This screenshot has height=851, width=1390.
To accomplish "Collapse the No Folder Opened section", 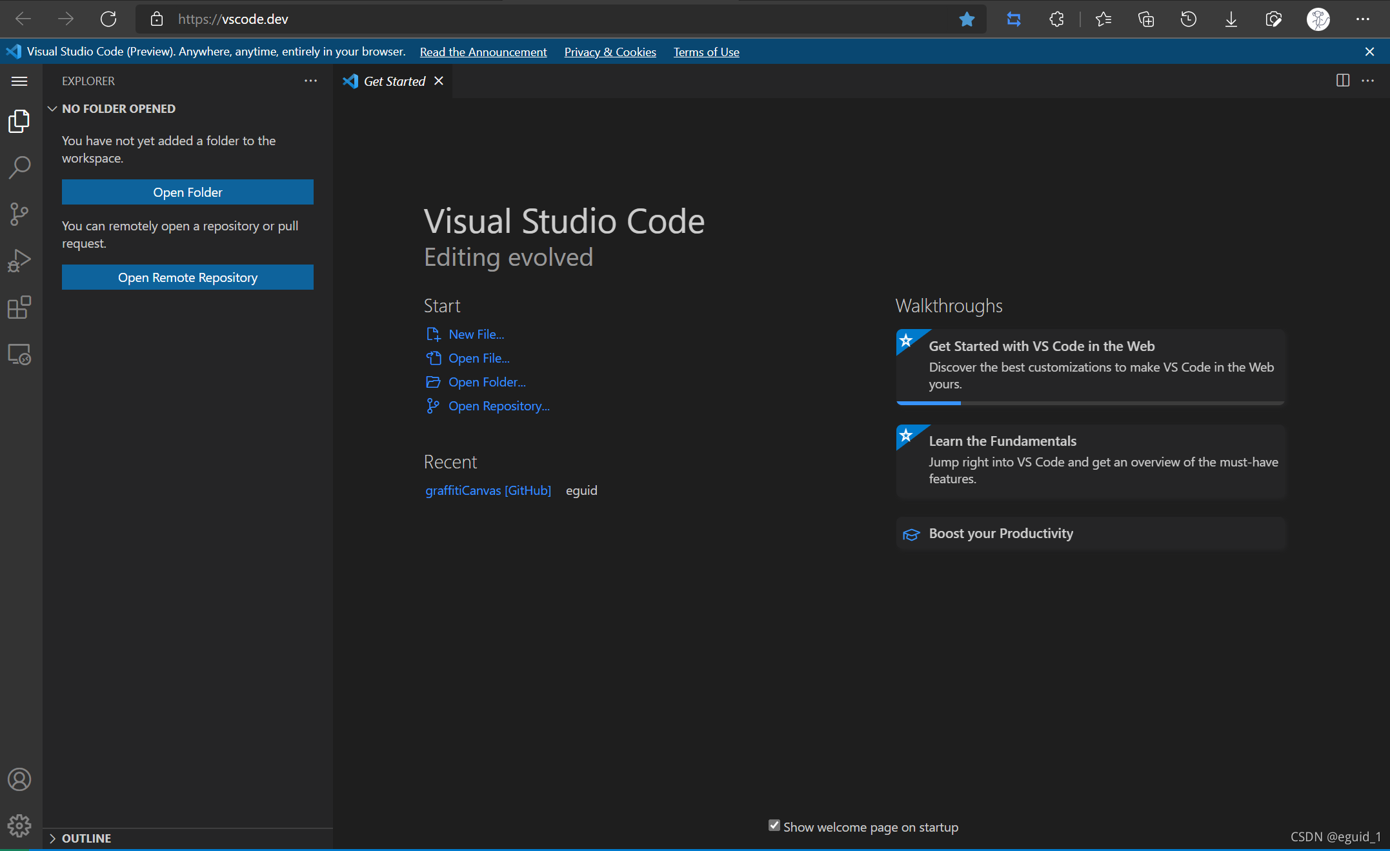I will coord(53,108).
